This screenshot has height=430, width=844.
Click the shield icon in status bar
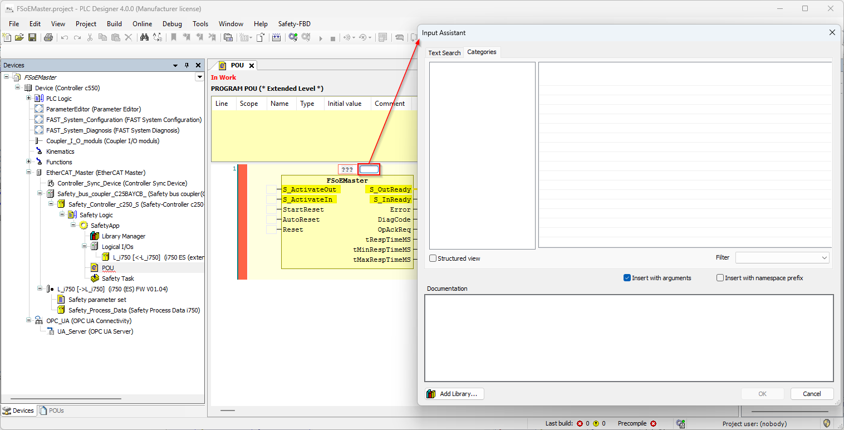pos(827,423)
